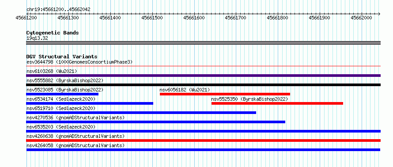Image resolution: width=393 pixels, height=167 pixels.
Task: Click the nsv5525350 (ByrskaBishop2022) label
Action: (x=249, y=99)
